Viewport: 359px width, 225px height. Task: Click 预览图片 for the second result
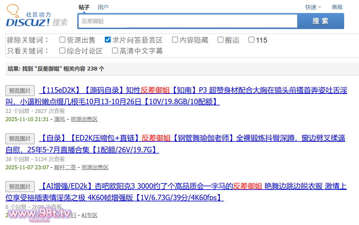(x=20, y=139)
